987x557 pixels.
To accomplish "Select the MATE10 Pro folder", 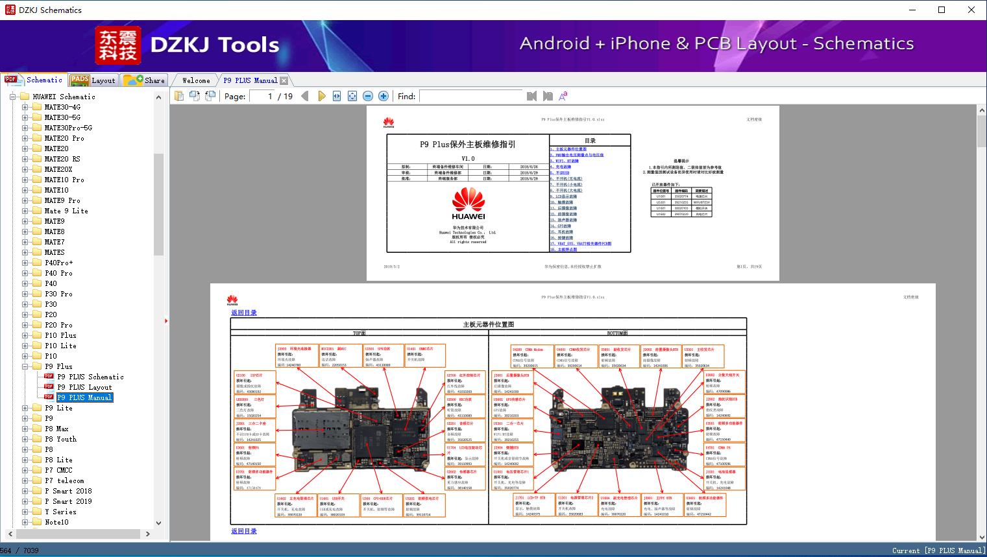I will 64,180.
